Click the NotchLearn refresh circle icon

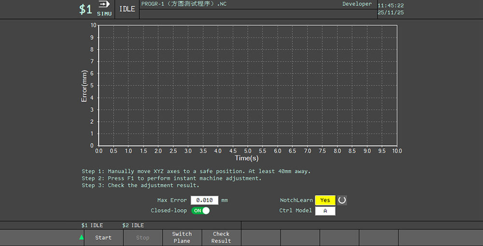(342, 200)
